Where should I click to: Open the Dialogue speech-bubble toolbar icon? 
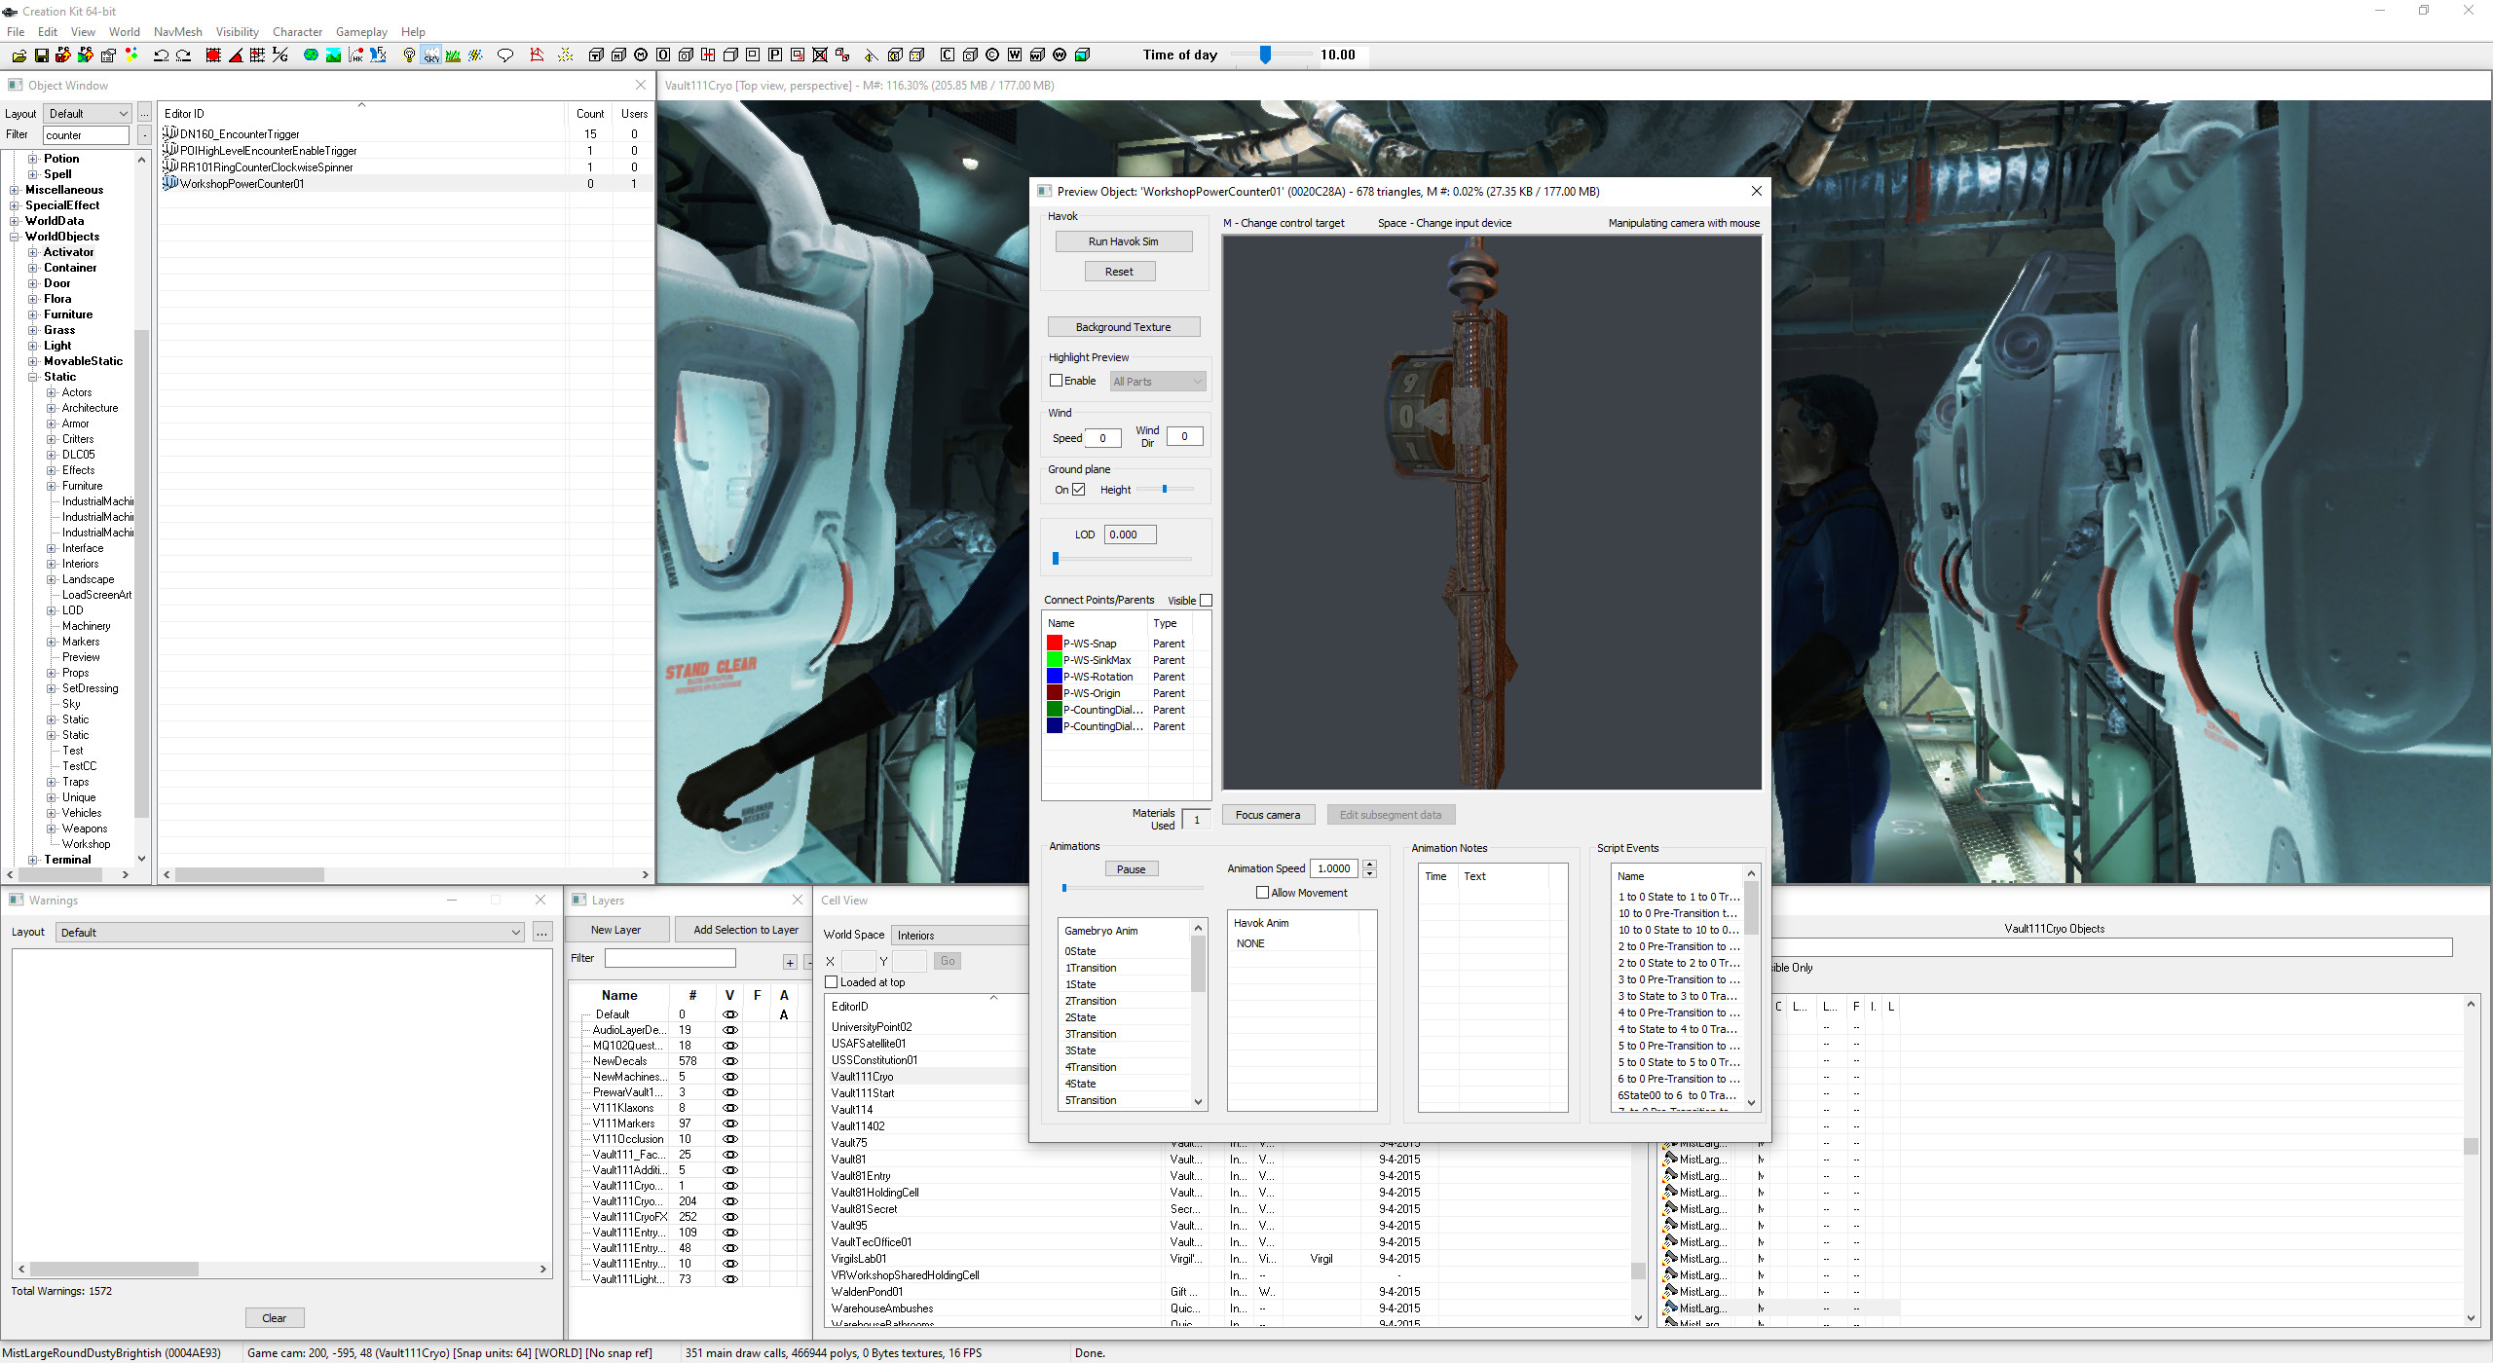(505, 55)
